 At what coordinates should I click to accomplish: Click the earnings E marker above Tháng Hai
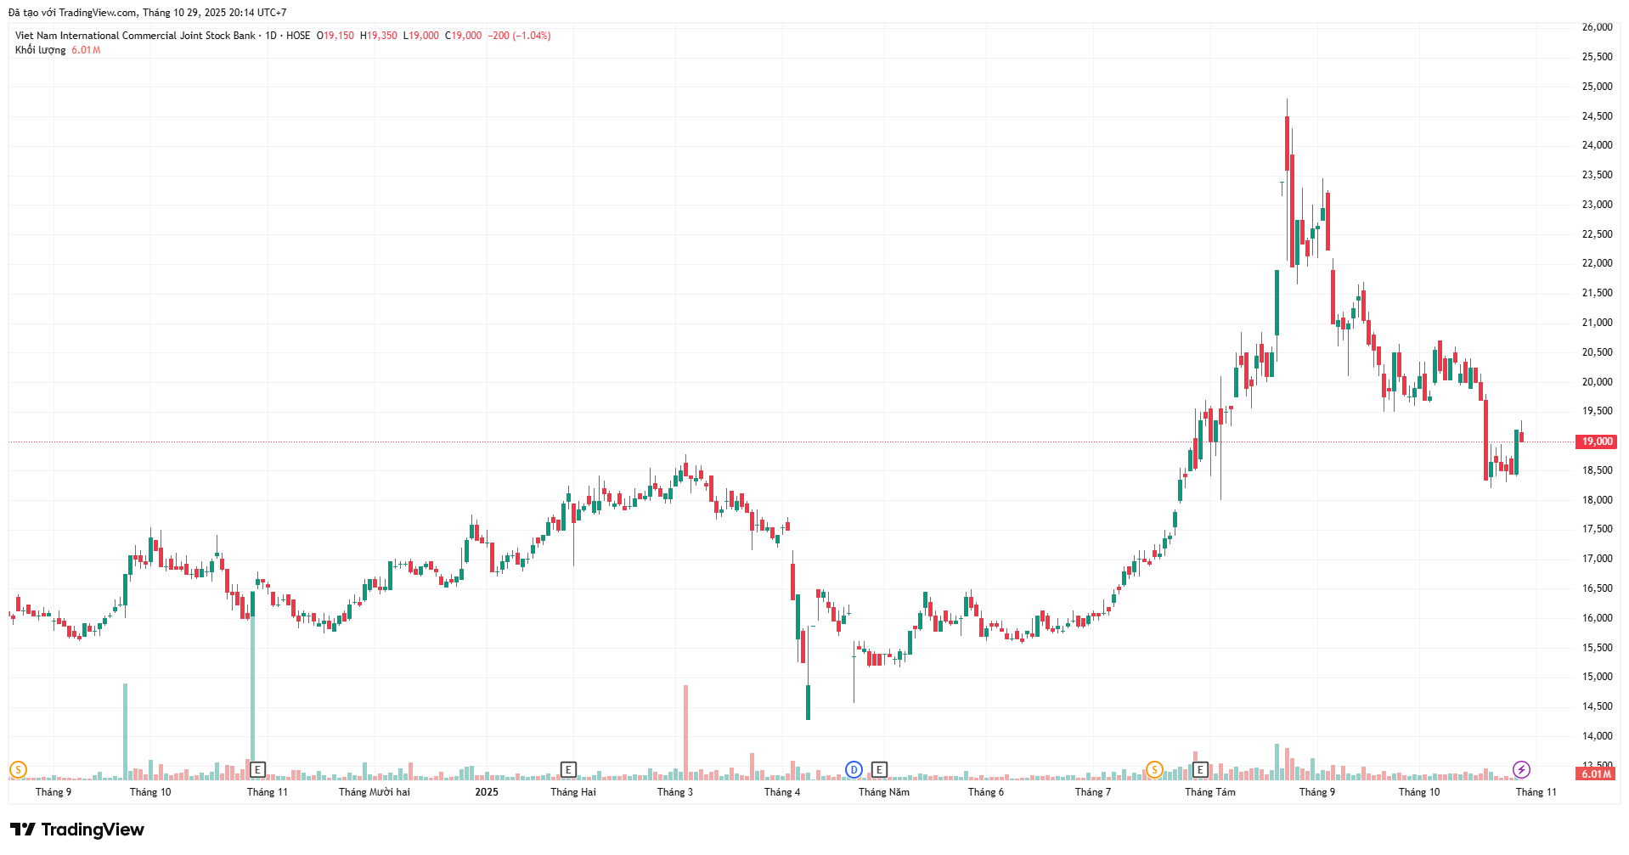point(568,770)
